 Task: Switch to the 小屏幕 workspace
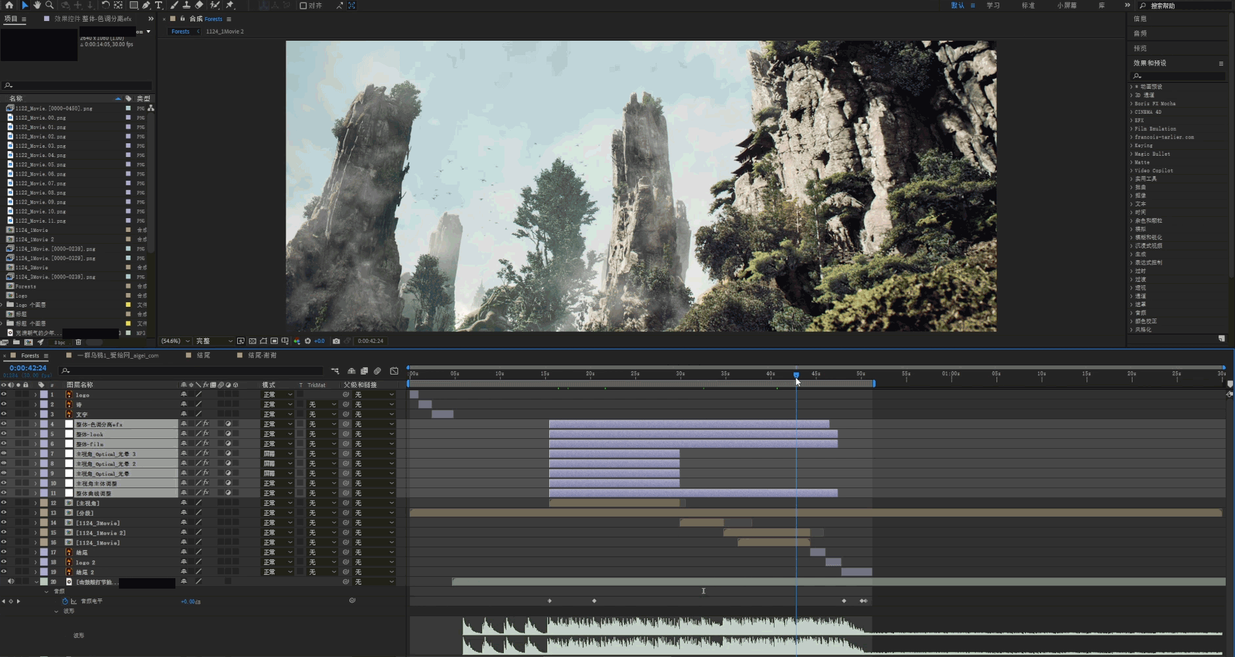pyautogui.click(x=1067, y=5)
